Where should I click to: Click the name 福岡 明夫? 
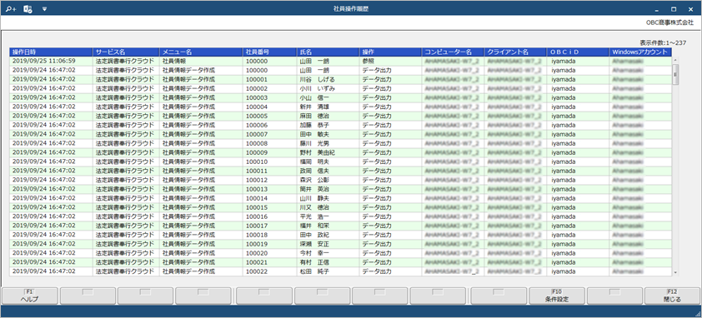[x=314, y=161]
